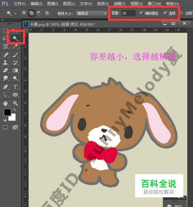193x207 pixels.
Task: Click Intersect with Selection mode button
Action: pos(47,13)
